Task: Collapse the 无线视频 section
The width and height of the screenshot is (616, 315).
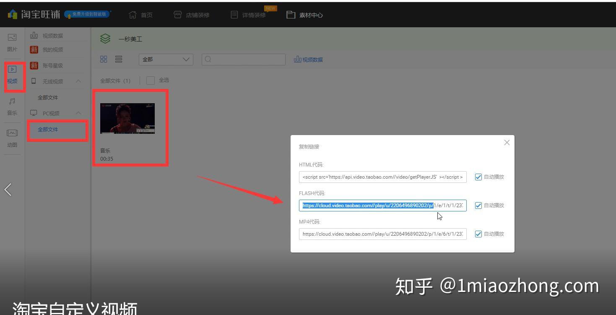Action: pyautogui.click(x=78, y=81)
